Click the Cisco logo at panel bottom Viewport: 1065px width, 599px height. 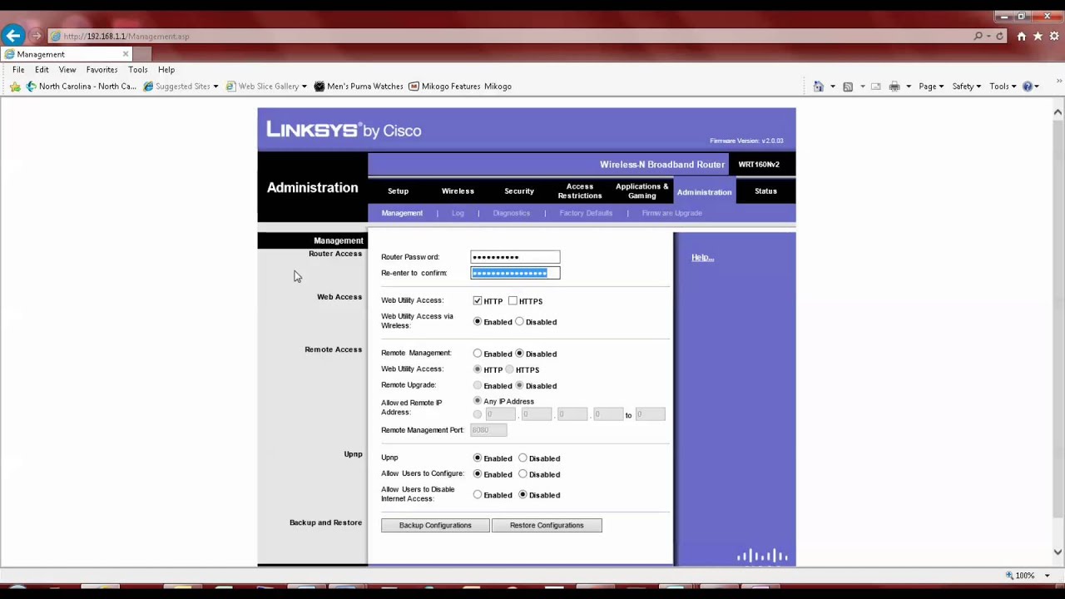click(x=762, y=556)
